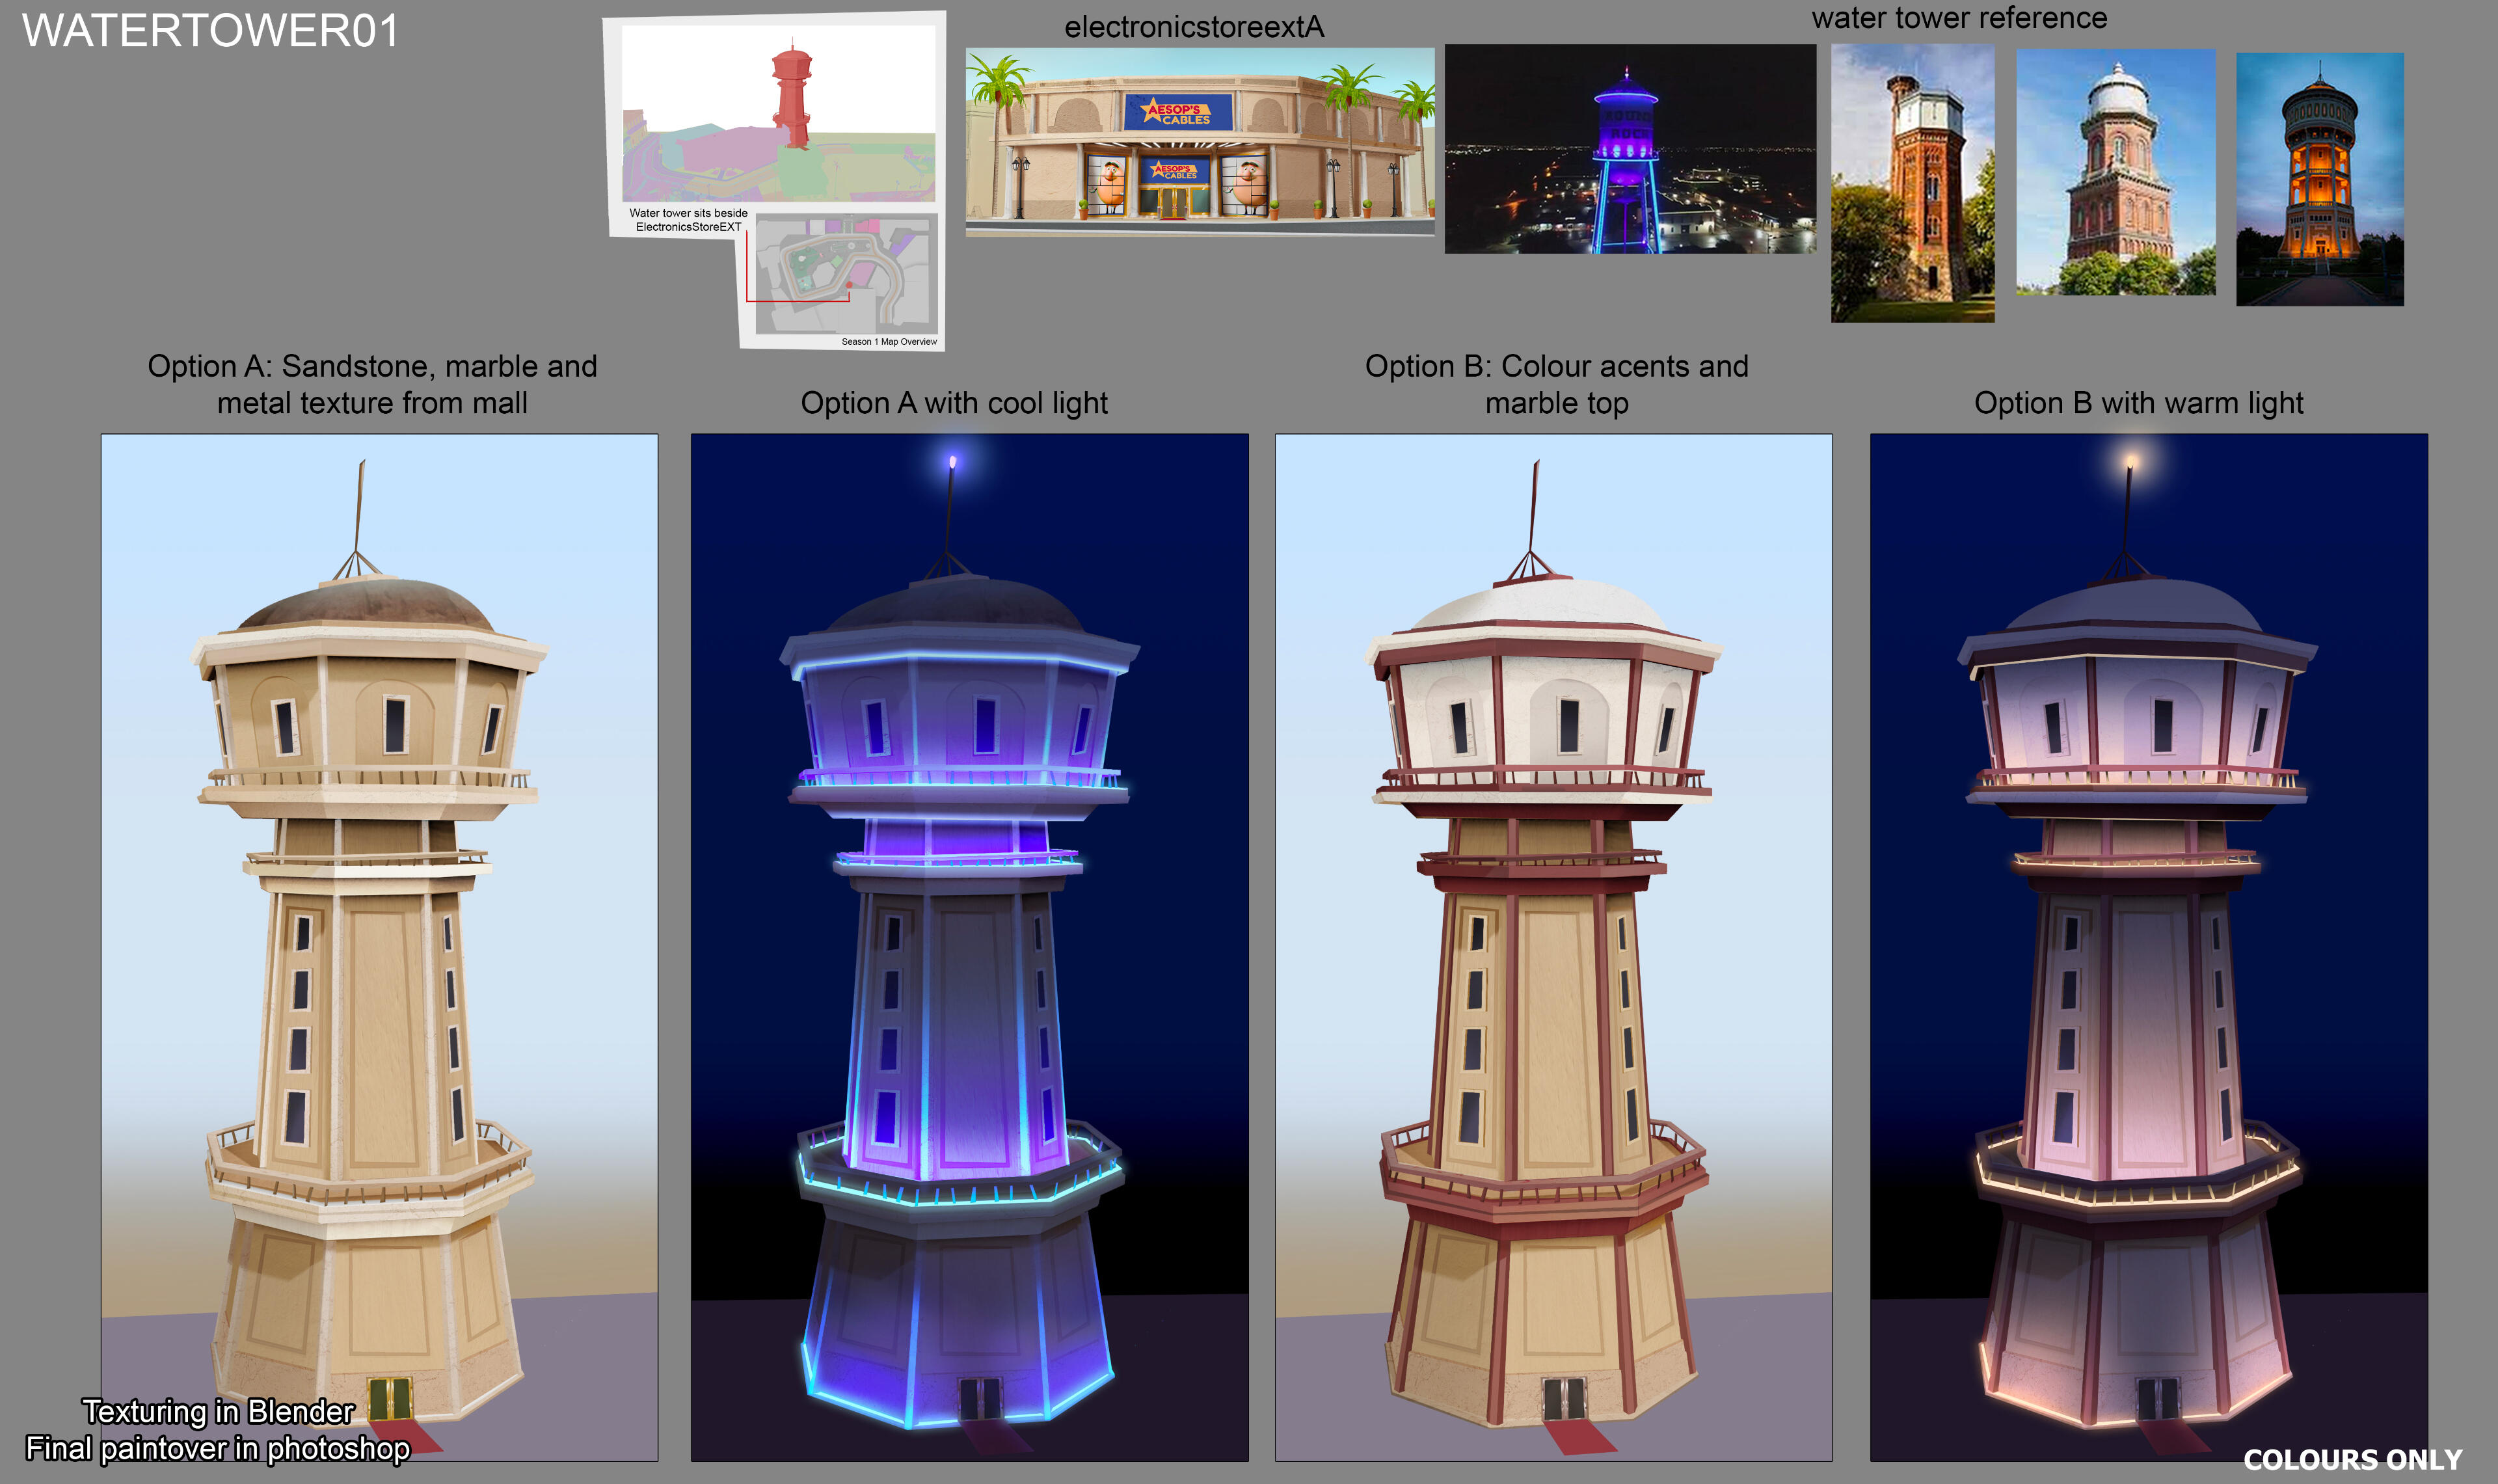This screenshot has height=1484, width=2498.
Task: Click the WATERTOWER01 title text
Action: coord(211,31)
